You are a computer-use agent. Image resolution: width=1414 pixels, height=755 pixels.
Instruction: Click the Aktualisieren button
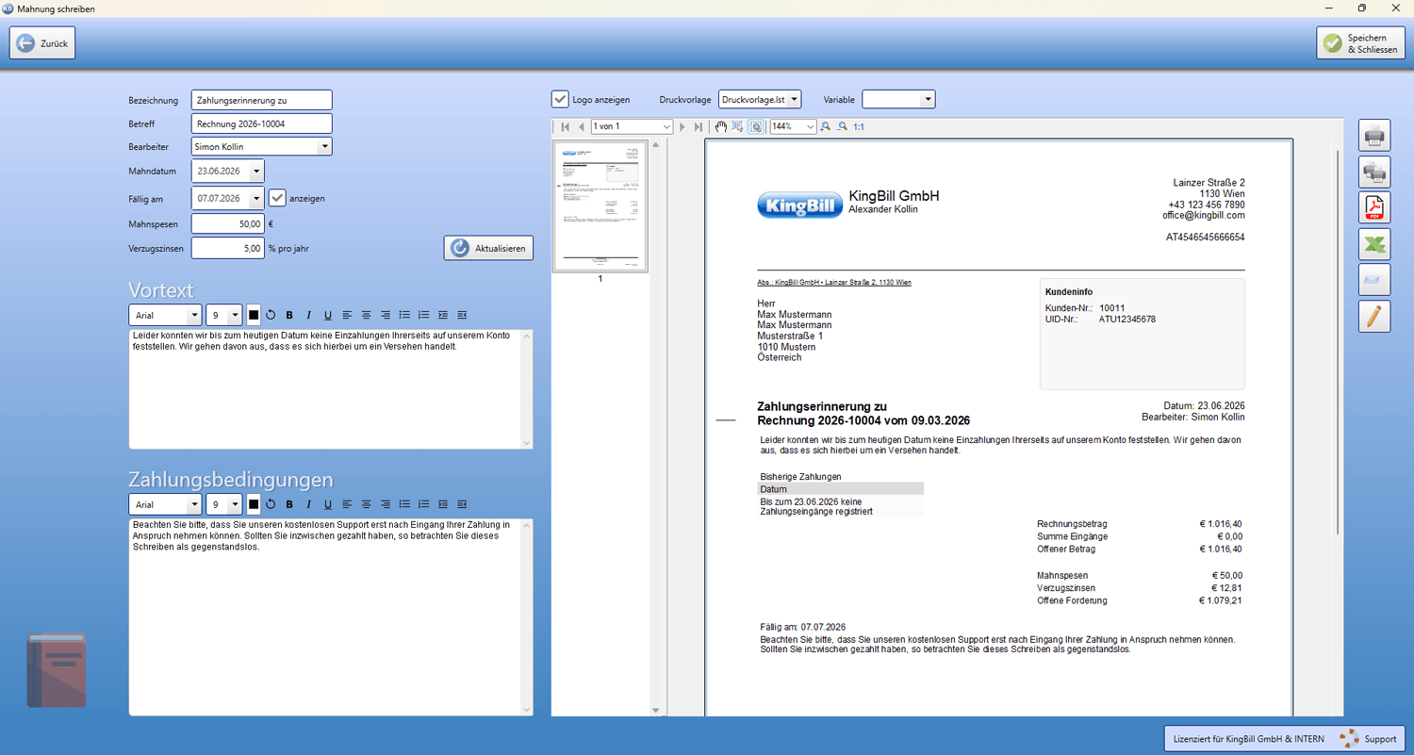(x=488, y=248)
